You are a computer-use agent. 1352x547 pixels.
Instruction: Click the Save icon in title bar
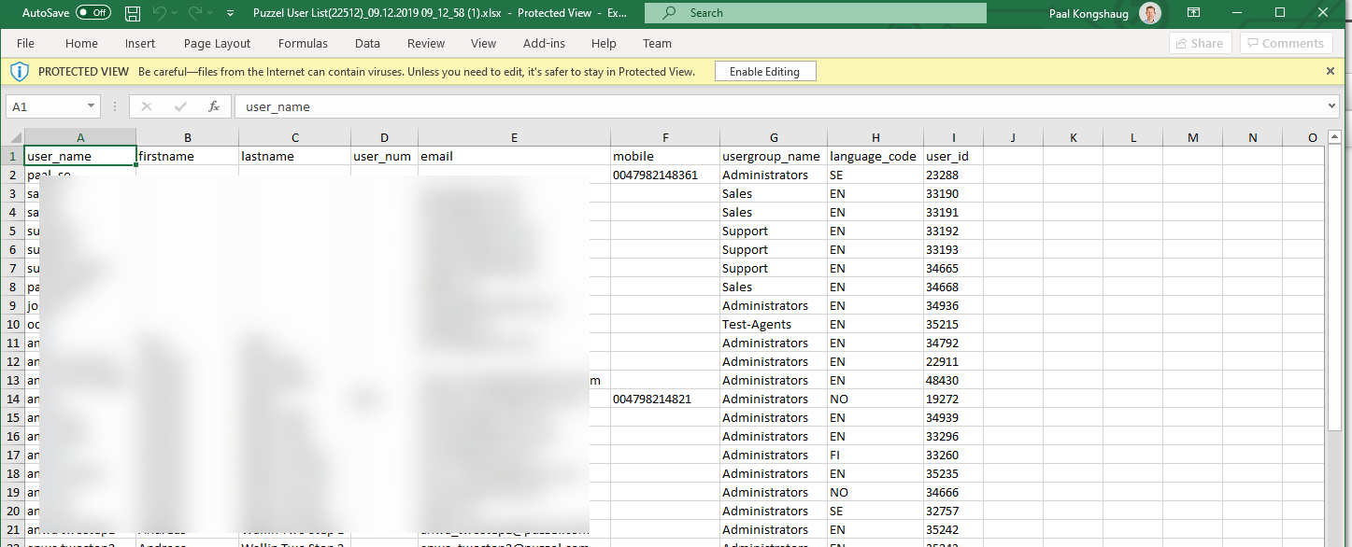click(133, 13)
